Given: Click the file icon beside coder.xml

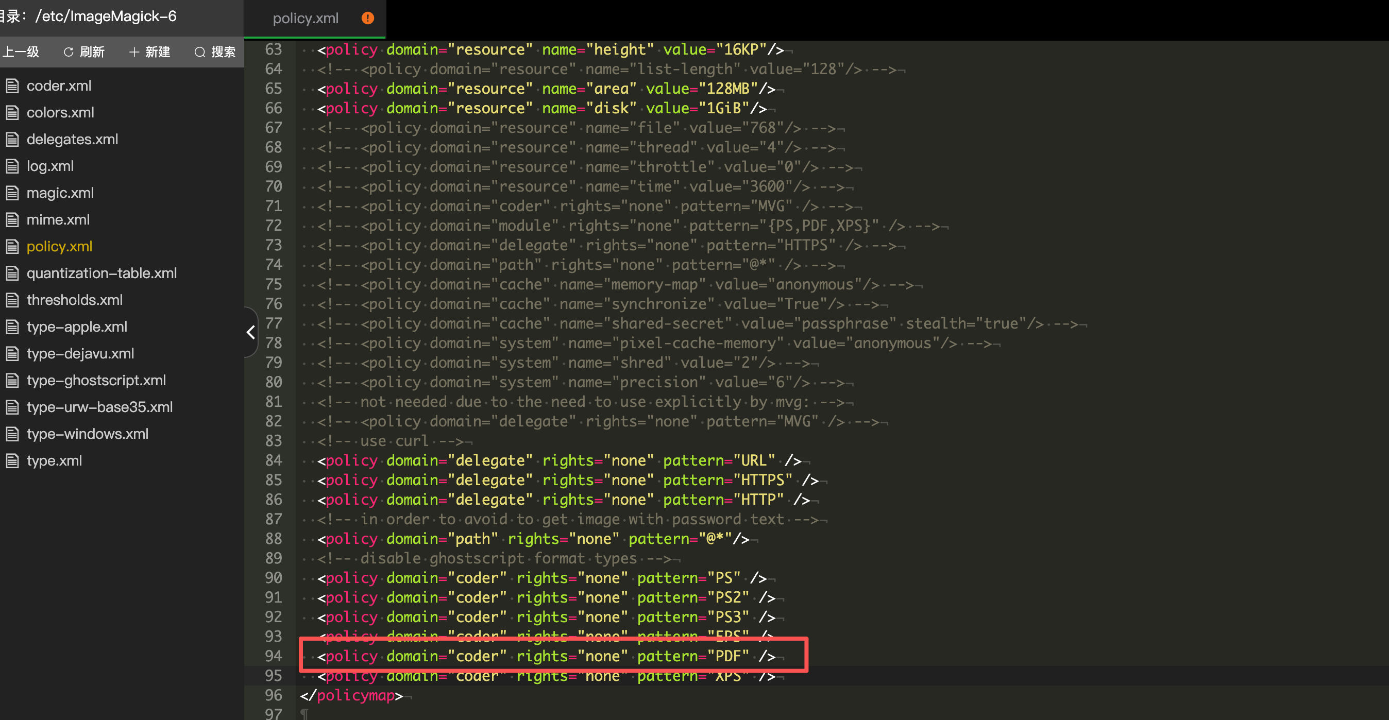Looking at the screenshot, I should point(12,85).
